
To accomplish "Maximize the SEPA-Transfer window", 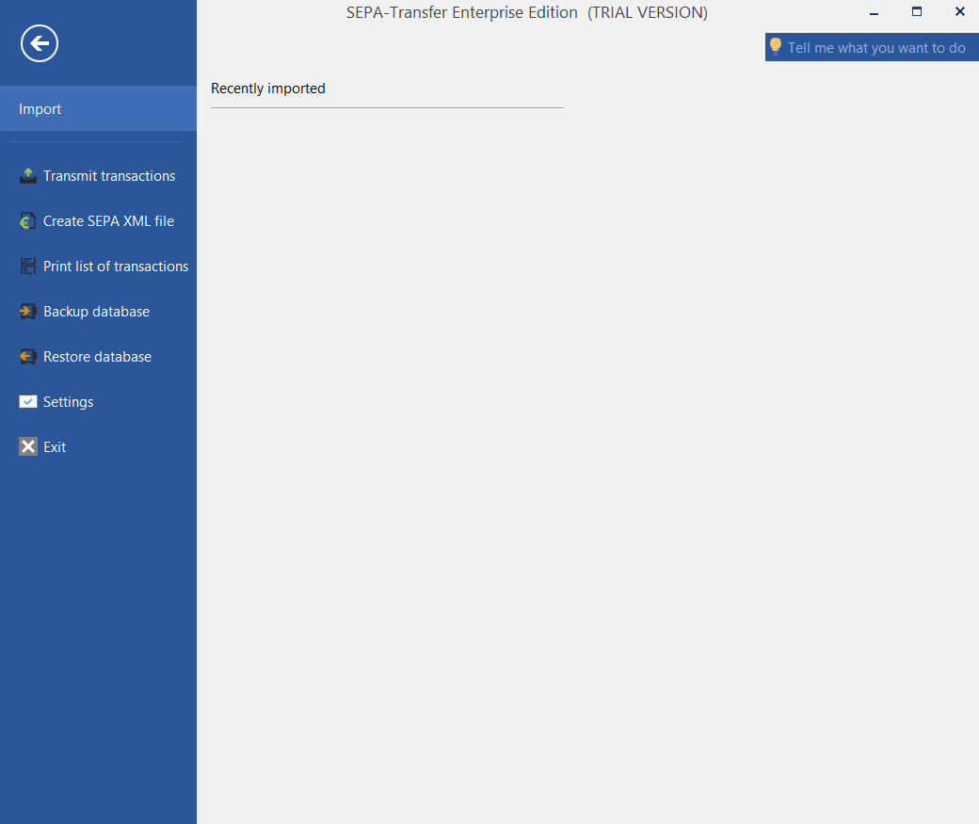I will coord(917,11).
